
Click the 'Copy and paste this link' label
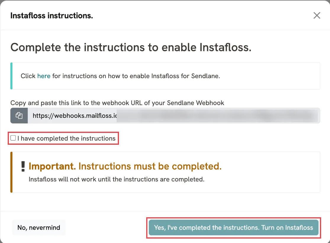coord(117,103)
